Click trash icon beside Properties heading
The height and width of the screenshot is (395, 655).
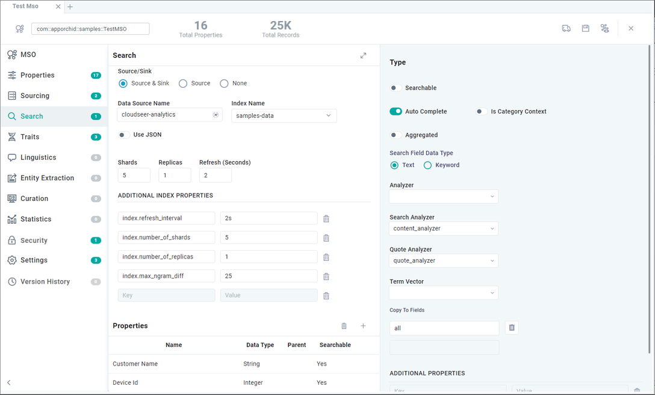[x=344, y=326]
